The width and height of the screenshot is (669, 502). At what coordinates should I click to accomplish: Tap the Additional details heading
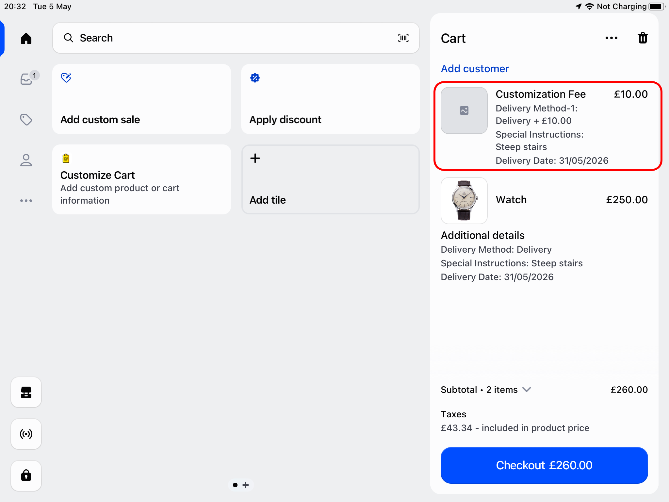coord(483,235)
